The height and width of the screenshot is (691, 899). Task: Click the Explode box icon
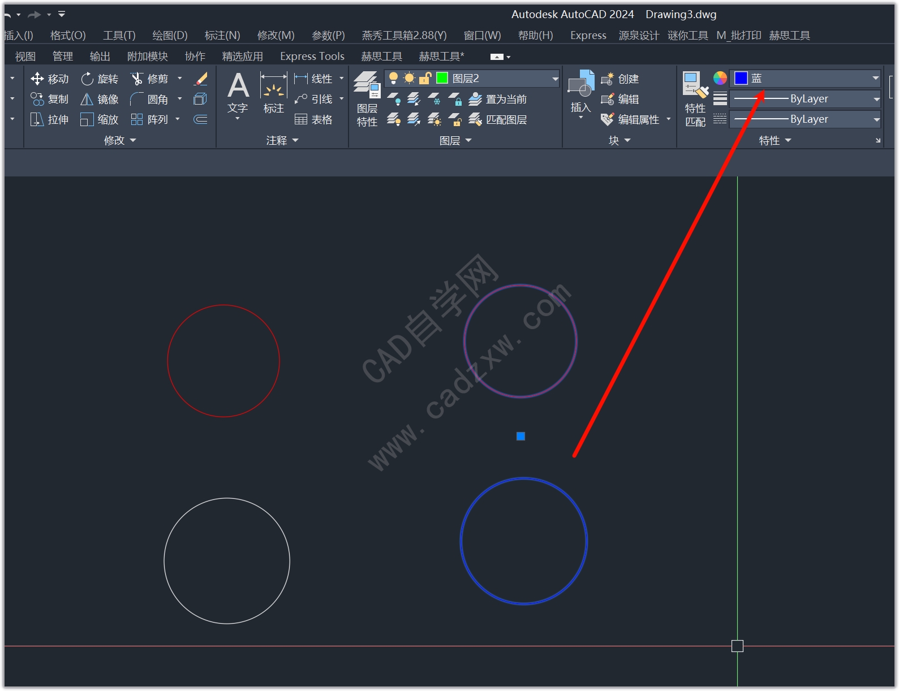(x=200, y=99)
